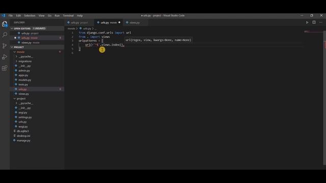Open asgi.py in the file tree
326x183 pixels.
37,112
